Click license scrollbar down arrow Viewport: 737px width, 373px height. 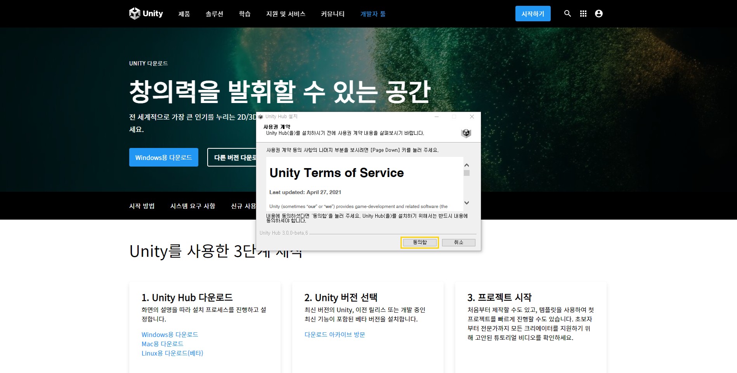coord(467,203)
